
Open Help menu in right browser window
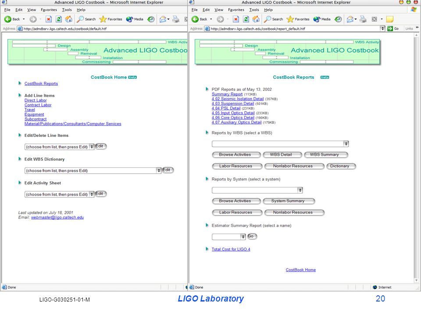pyautogui.click(x=268, y=10)
